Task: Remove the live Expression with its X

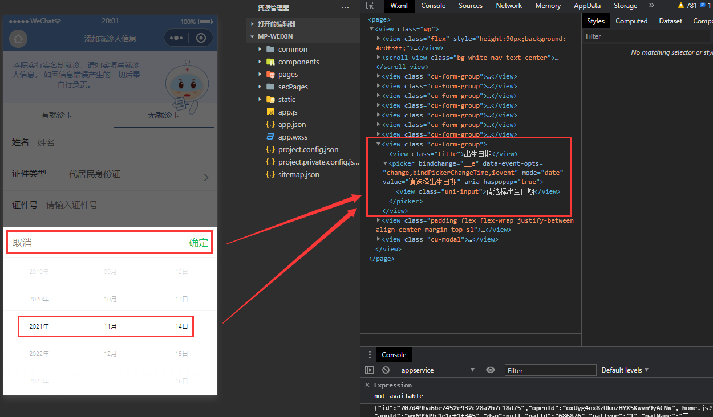Action: [367, 385]
